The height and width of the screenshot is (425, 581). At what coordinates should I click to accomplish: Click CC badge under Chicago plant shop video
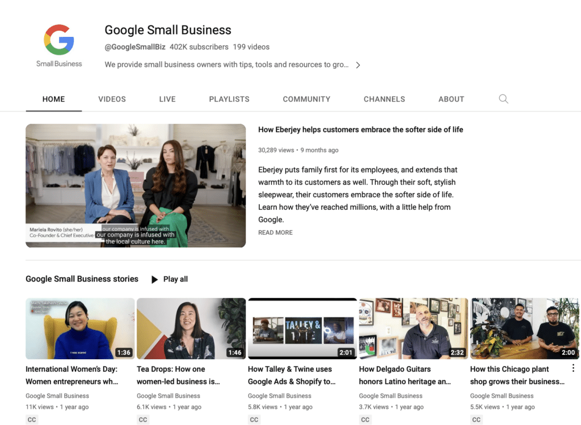pyautogui.click(x=477, y=419)
